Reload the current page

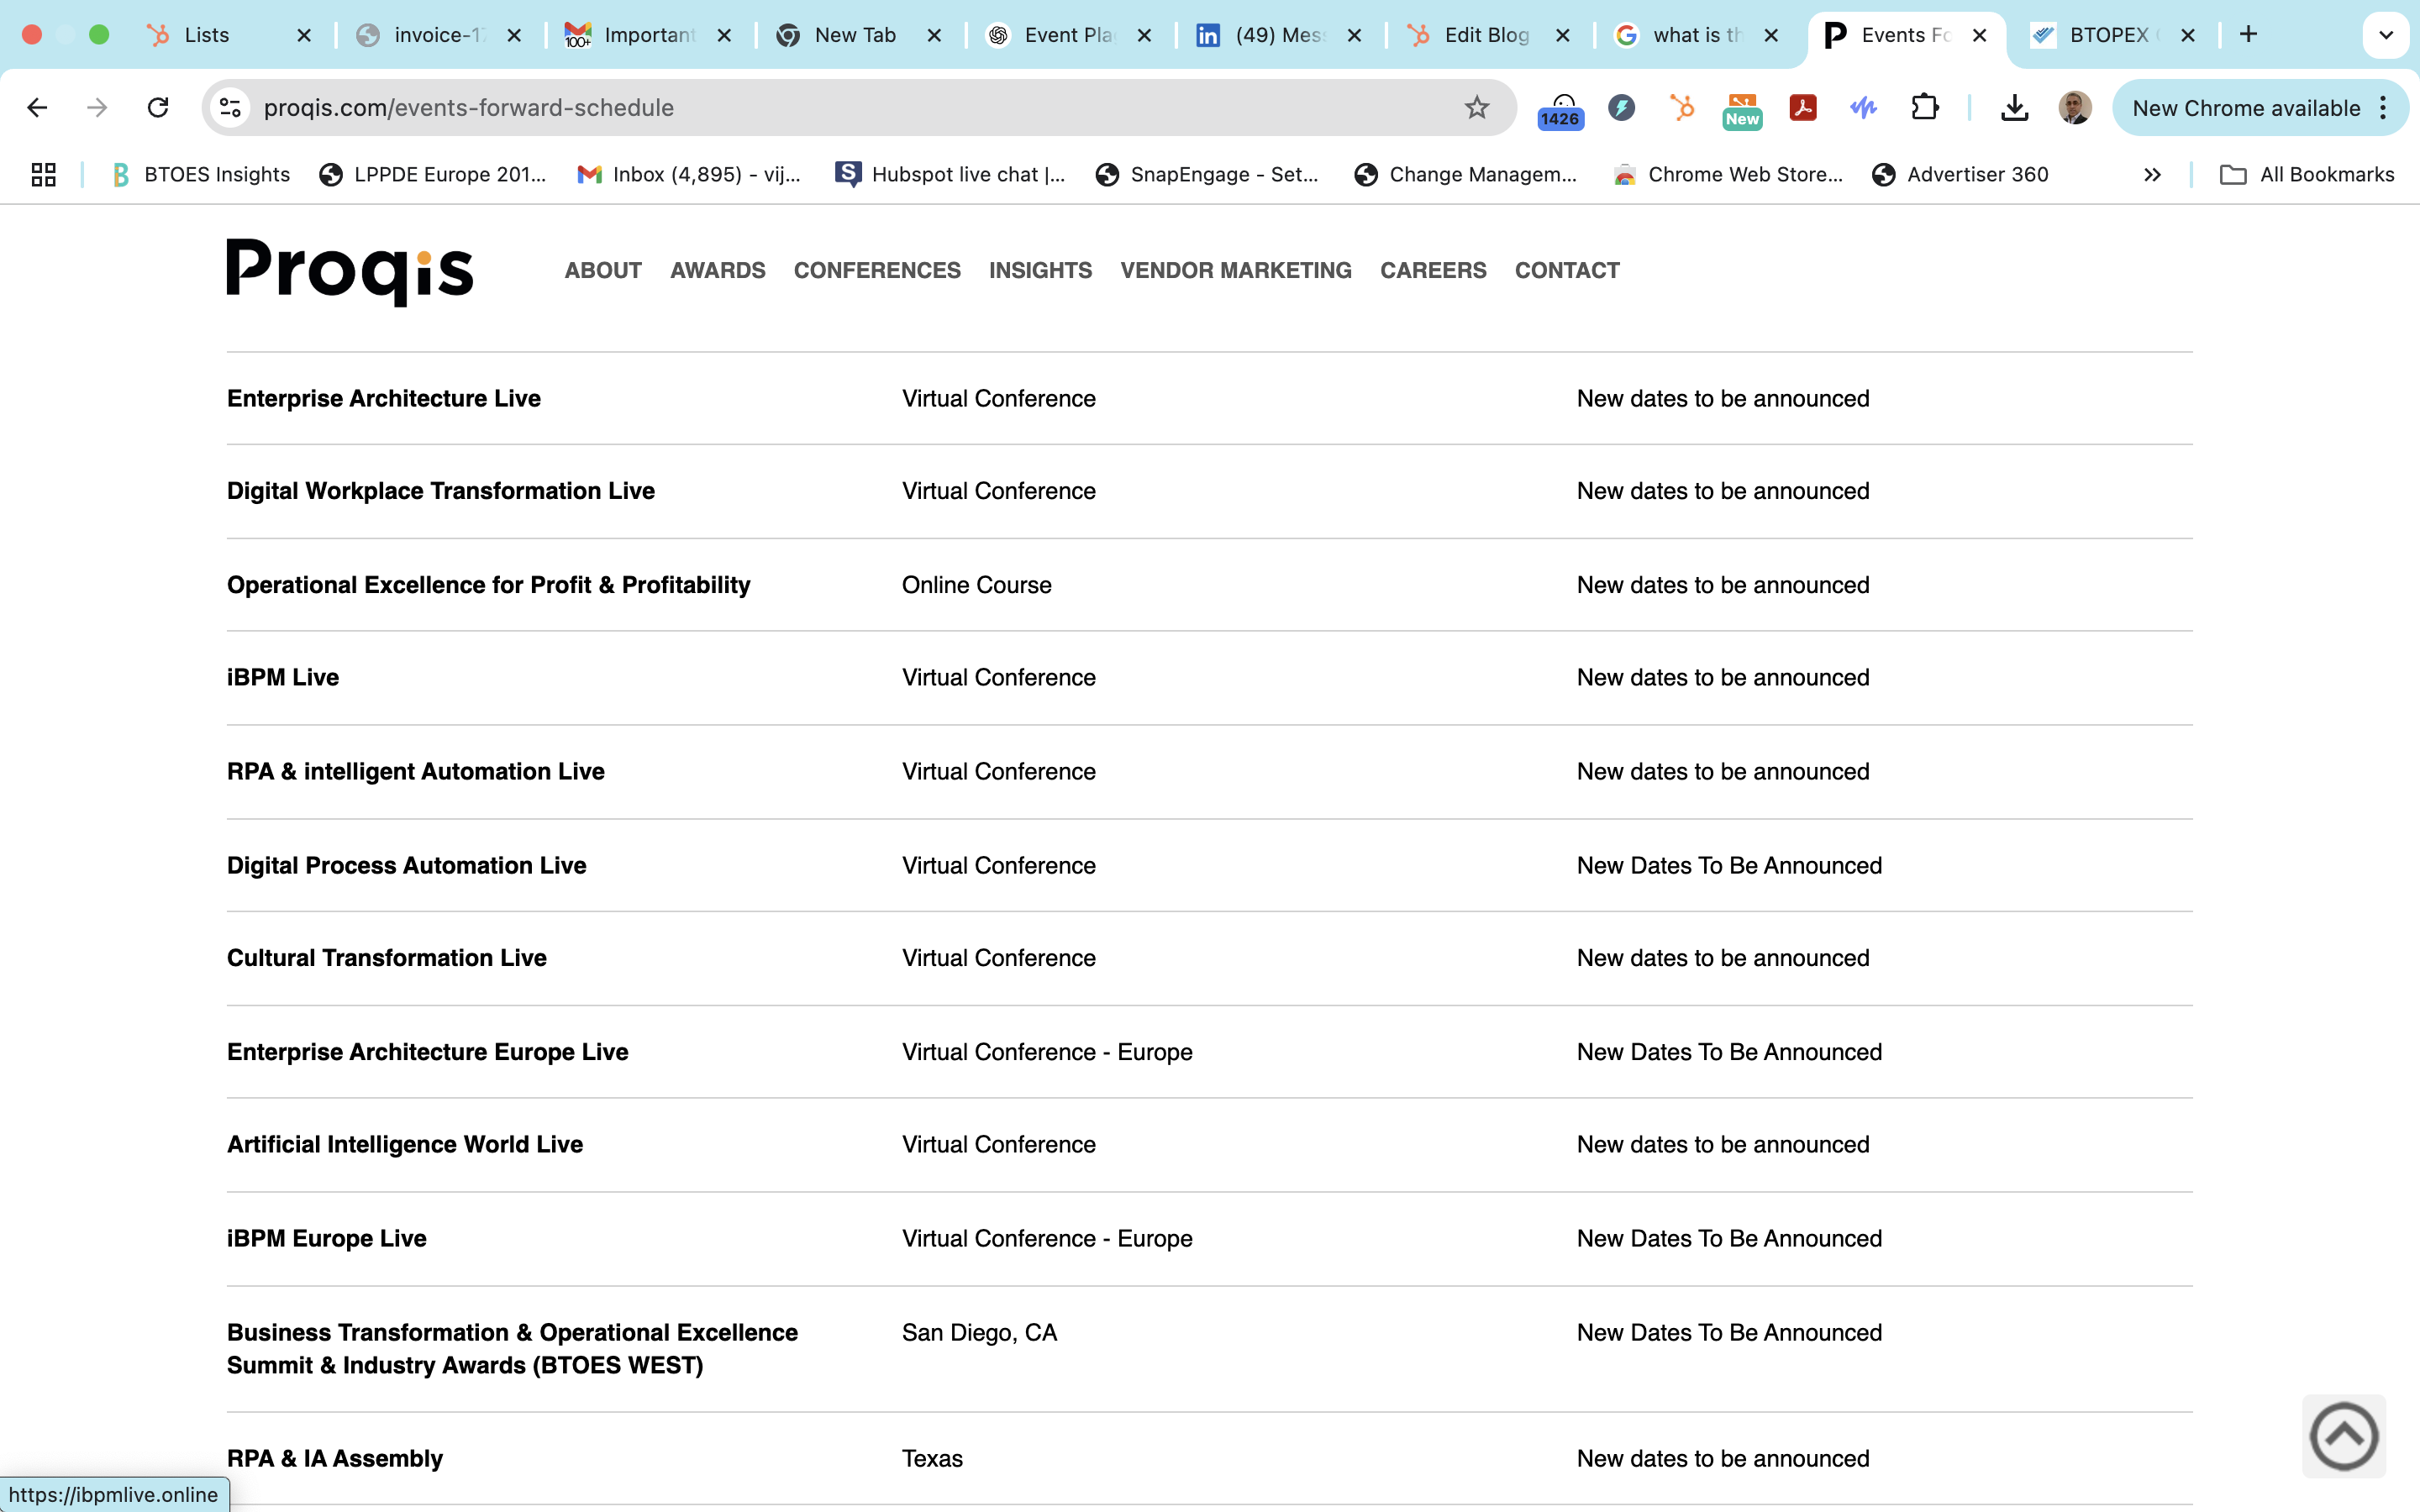coord(158,108)
